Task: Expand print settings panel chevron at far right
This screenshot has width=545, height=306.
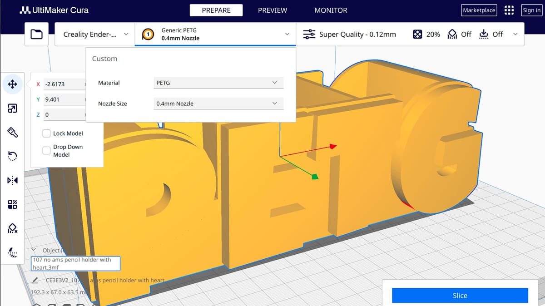Action: click(515, 34)
